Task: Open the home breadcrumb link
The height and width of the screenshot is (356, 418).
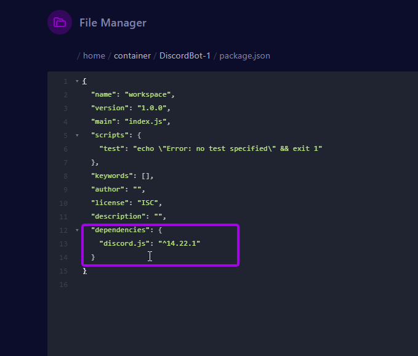Action: click(x=94, y=55)
